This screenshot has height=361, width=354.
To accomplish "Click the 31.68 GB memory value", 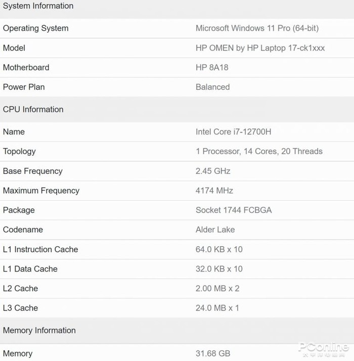I will [x=213, y=353].
